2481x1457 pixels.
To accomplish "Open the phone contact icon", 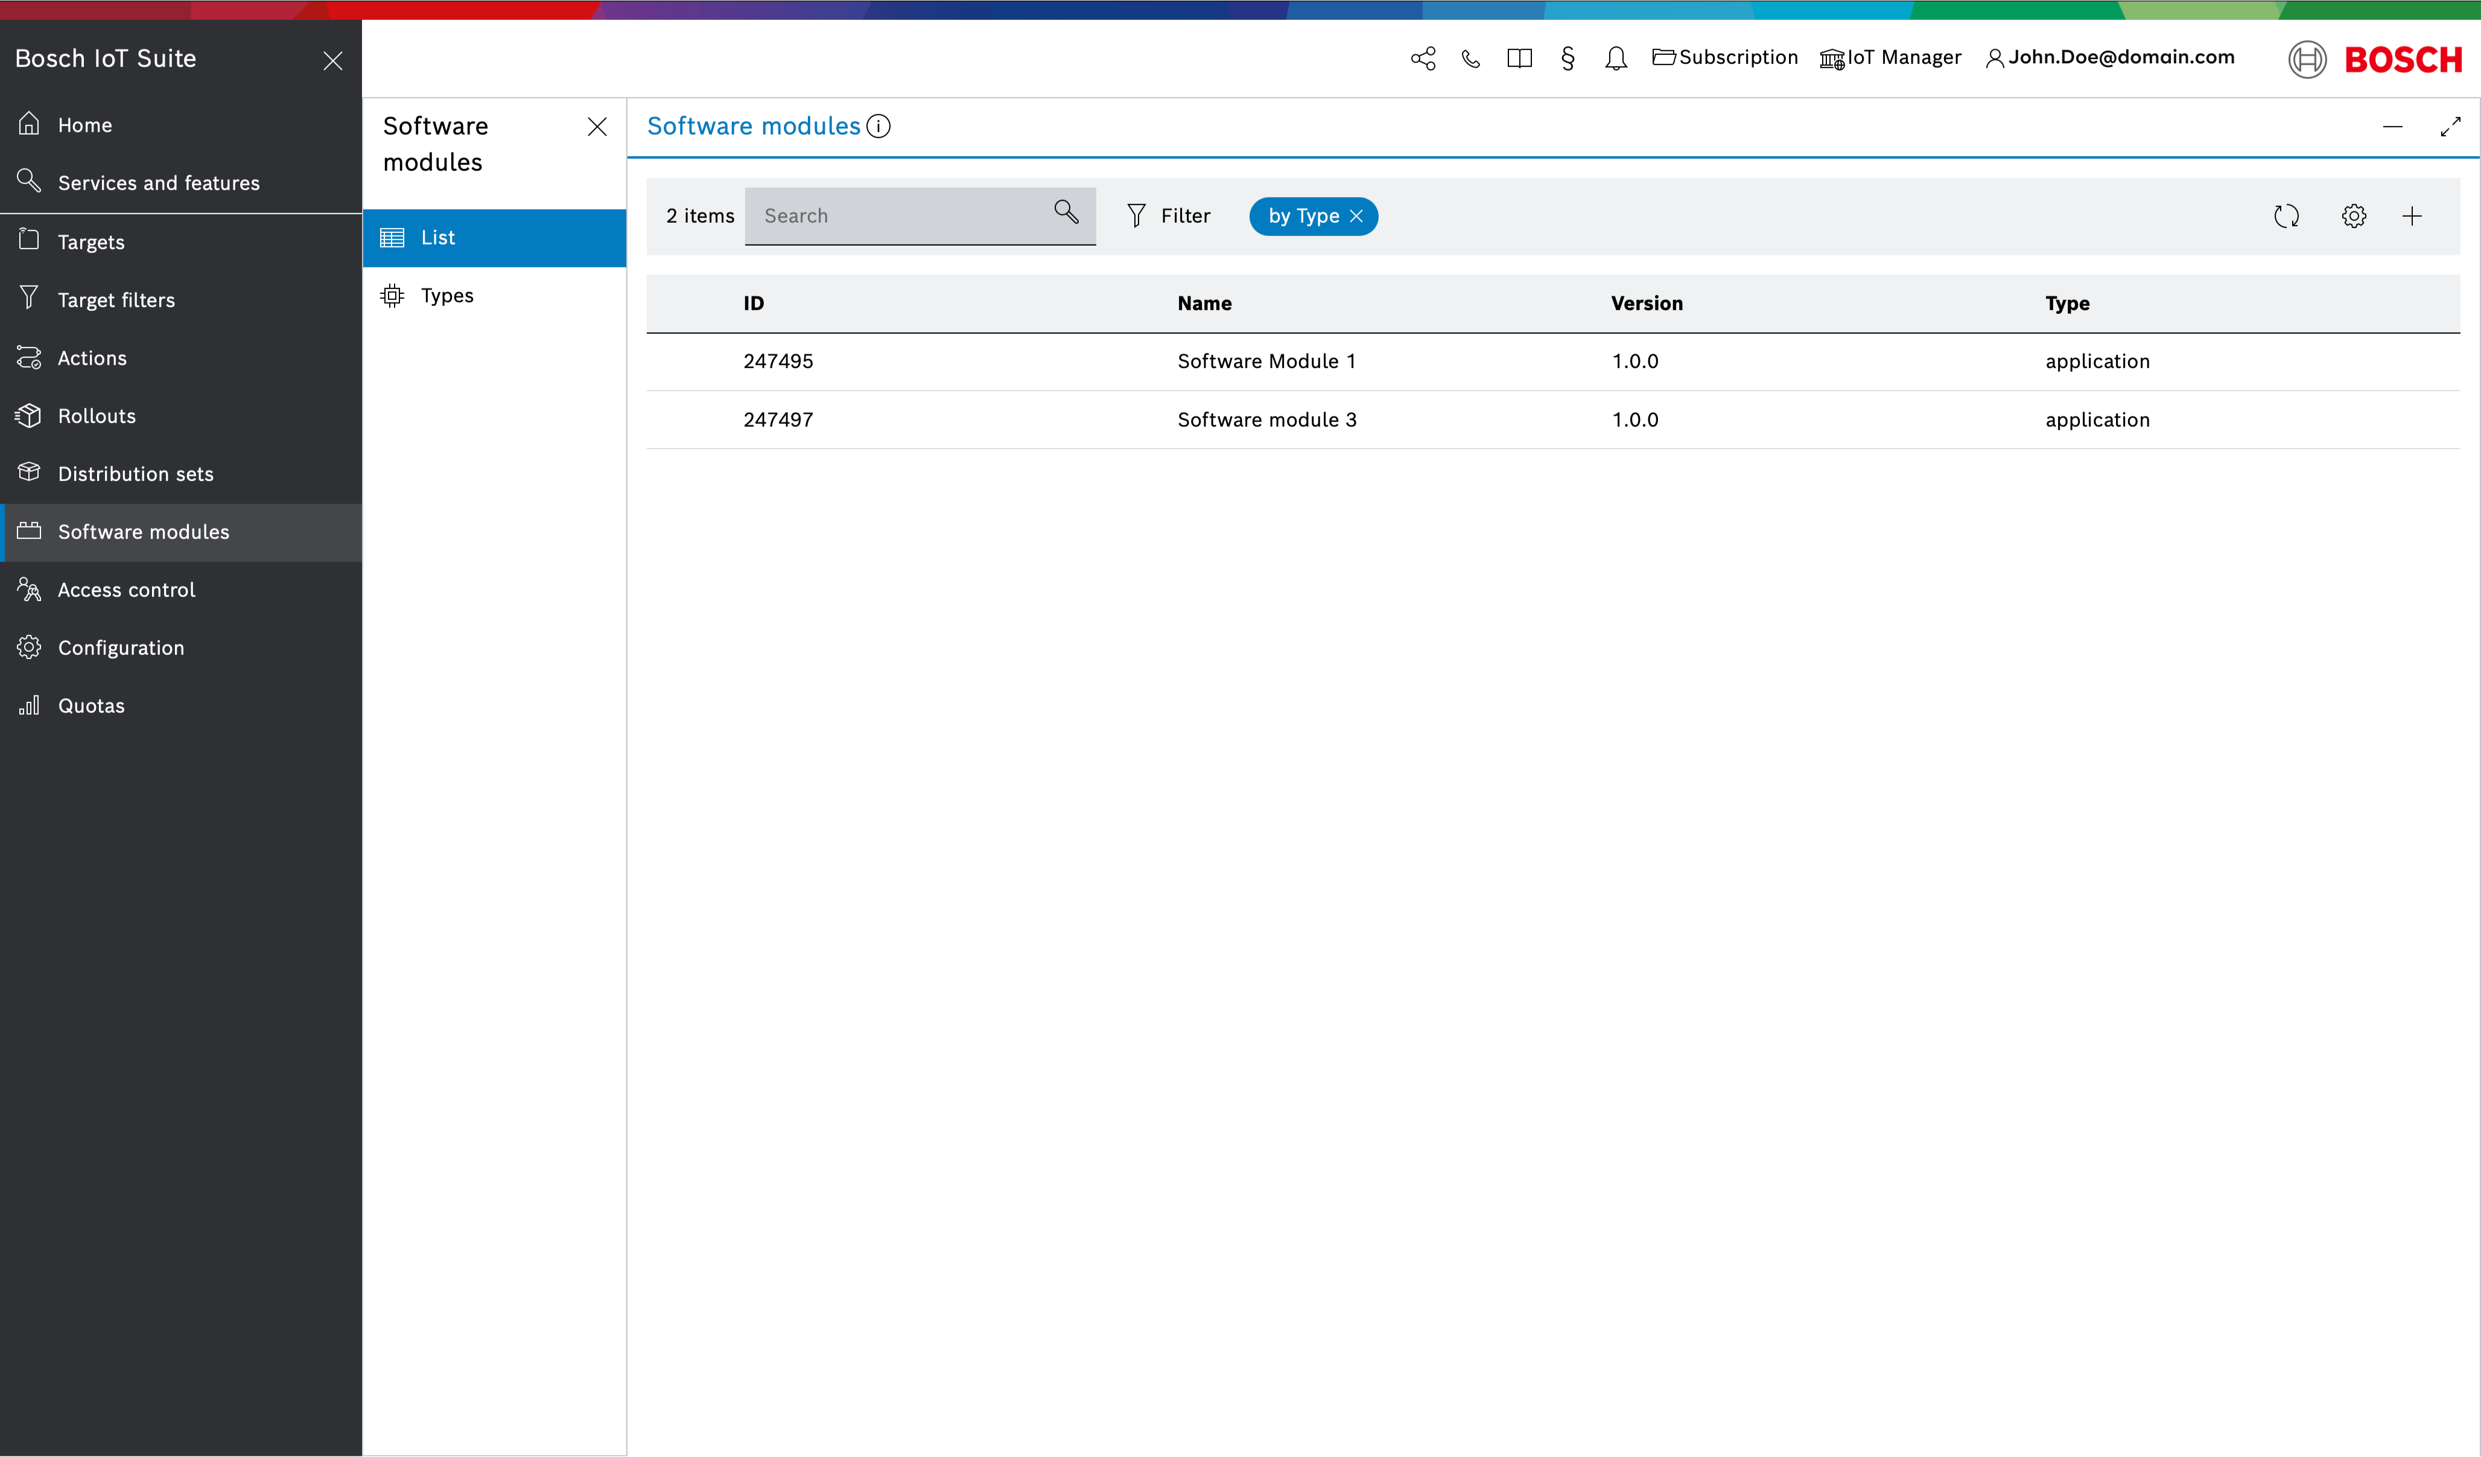I will click(1470, 58).
